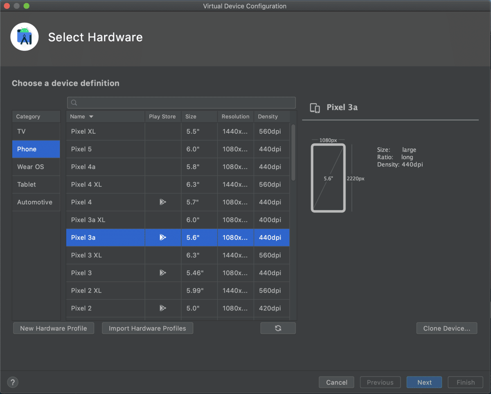Click the Android Studio logo icon
This screenshot has height=394, width=491.
[25, 37]
